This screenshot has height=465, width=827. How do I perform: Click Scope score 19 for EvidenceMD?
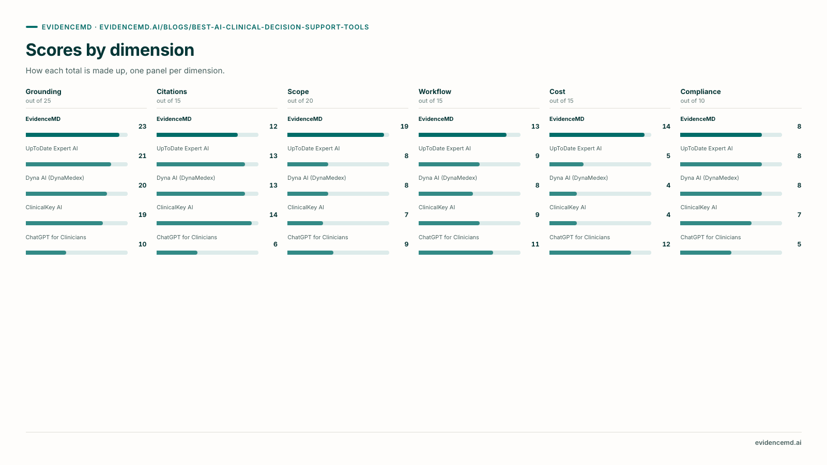click(404, 127)
